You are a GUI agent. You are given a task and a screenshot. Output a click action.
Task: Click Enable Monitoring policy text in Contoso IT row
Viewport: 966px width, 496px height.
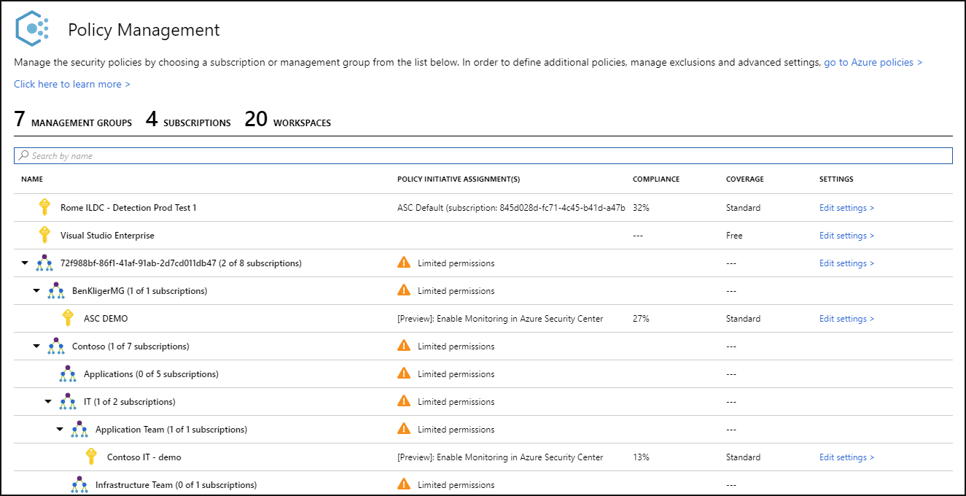(500, 457)
